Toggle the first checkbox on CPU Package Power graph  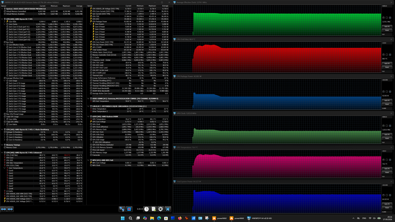[384, 92]
